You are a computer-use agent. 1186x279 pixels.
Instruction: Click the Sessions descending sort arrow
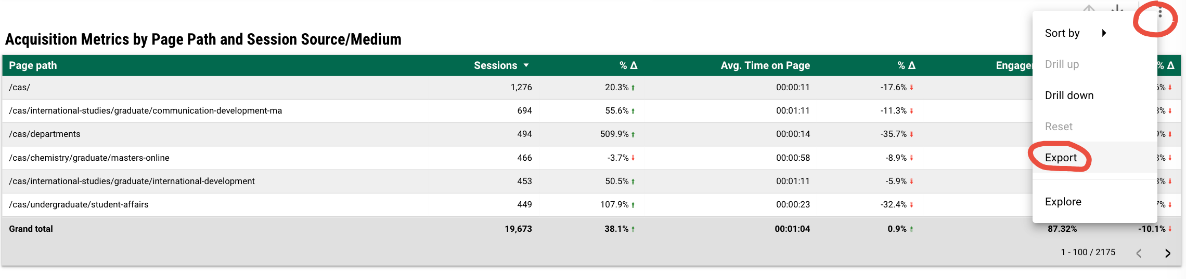526,65
